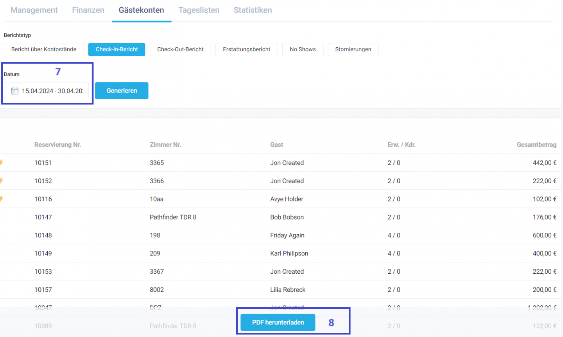Click the Reservierung Nr. column header
This screenshot has height=337, width=563.
57,145
